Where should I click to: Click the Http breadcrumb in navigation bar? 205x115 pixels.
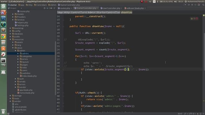[x=29, y=5]
